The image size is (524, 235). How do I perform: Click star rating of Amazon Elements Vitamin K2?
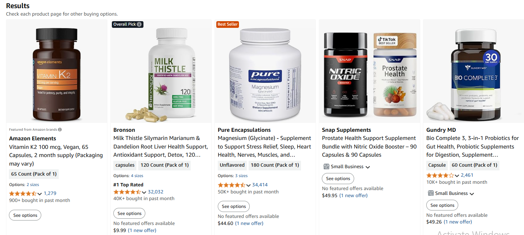[x=23, y=193]
